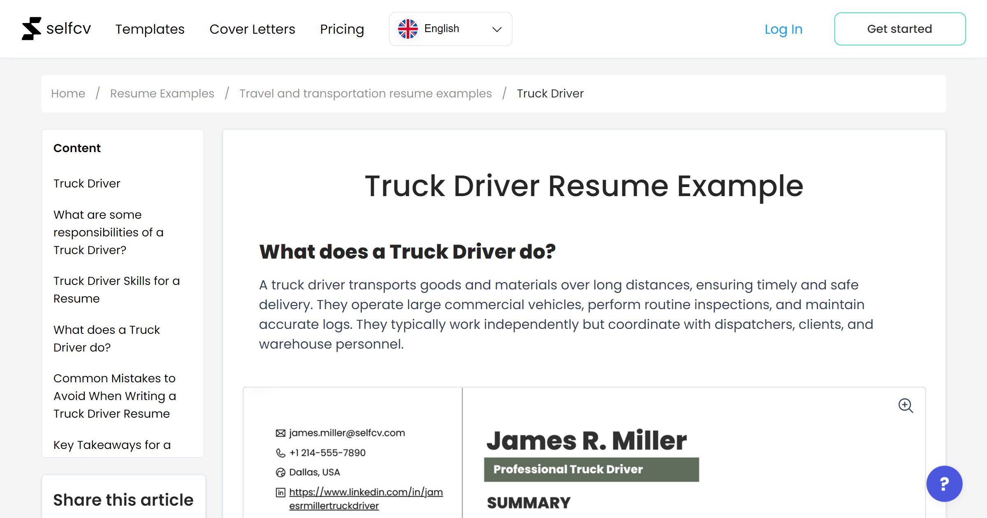Open the Templates menu item

(150, 29)
